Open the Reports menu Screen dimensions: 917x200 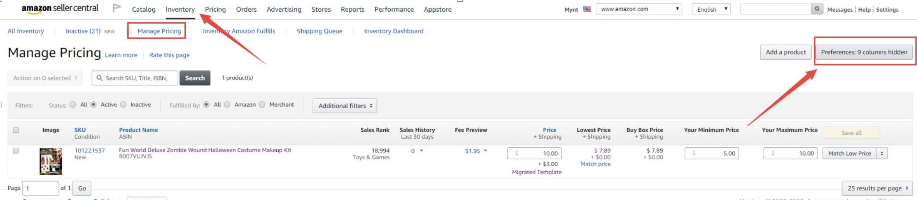click(x=352, y=9)
